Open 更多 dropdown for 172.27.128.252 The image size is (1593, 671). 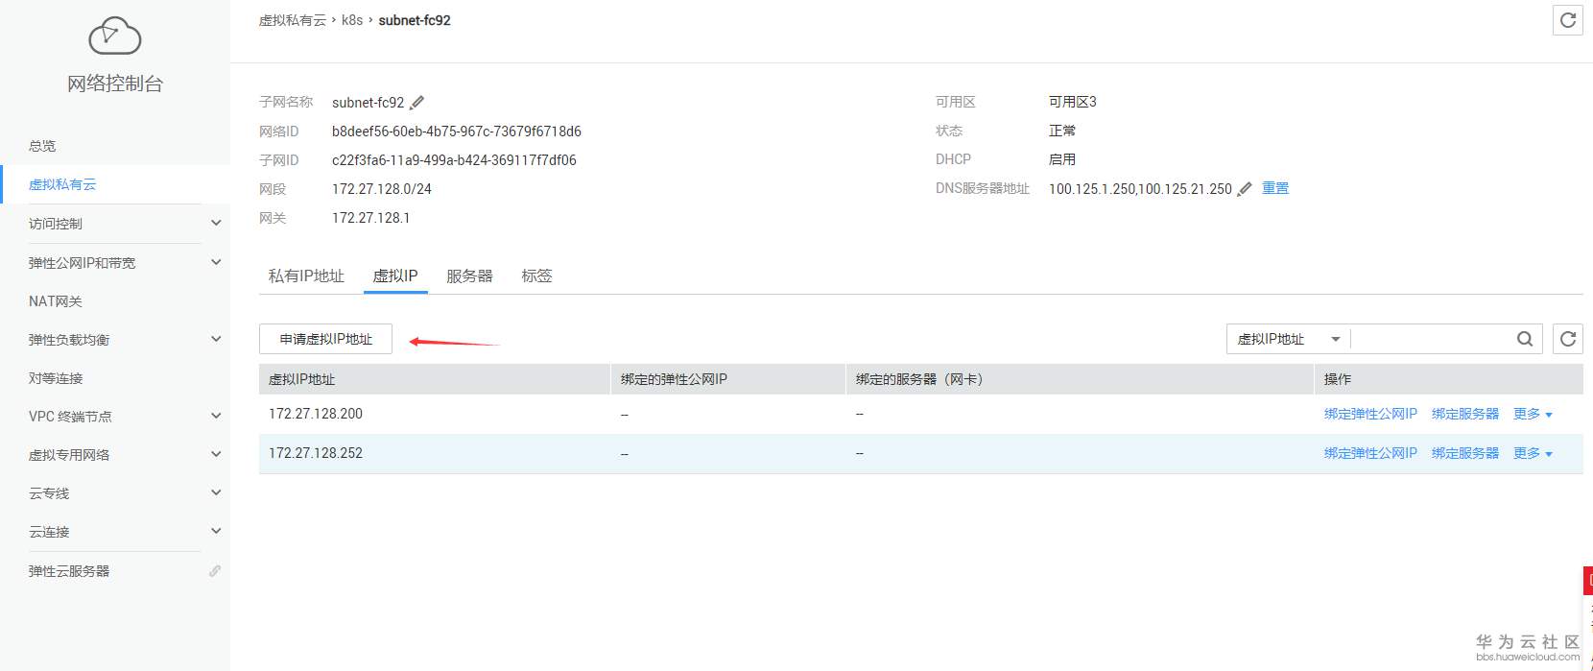[x=1533, y=453]
